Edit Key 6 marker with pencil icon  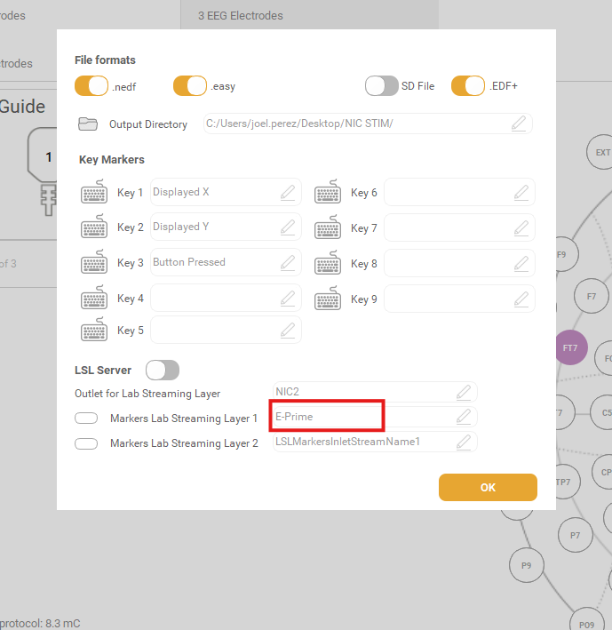pyautogui.click(x=521, y=193)
